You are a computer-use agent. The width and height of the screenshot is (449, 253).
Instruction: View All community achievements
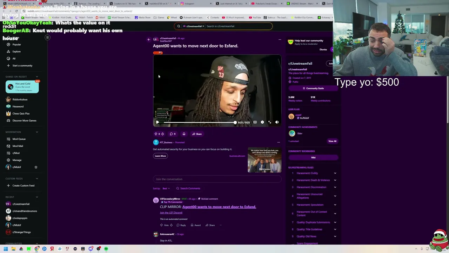pyautogui.click(x=332, y=141)
